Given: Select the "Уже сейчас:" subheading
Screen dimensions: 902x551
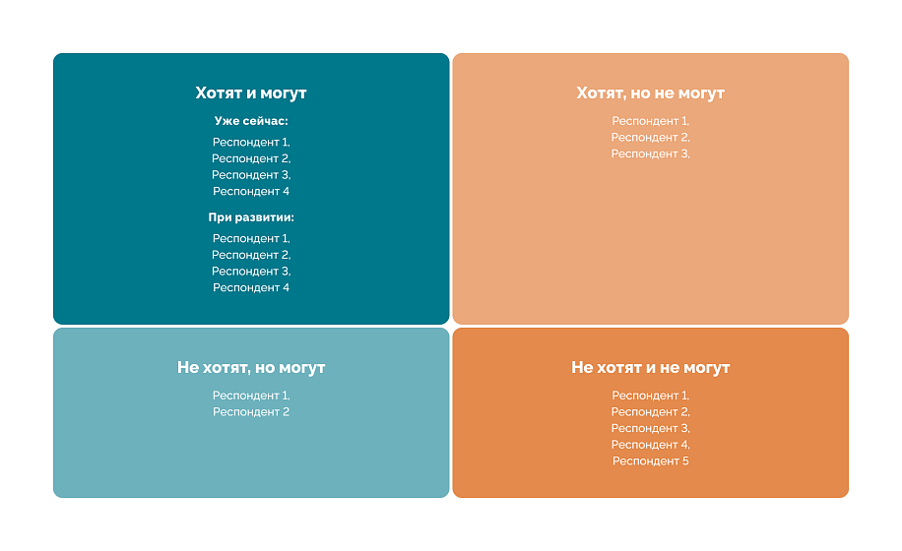Looking at the screenshot, I should (x=251, y=121).
